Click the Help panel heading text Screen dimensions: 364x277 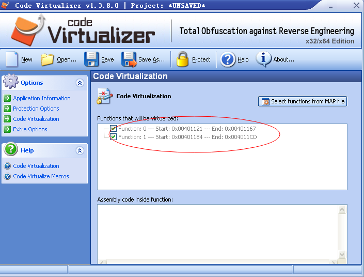pyautogui.click(x=27, y=150)
